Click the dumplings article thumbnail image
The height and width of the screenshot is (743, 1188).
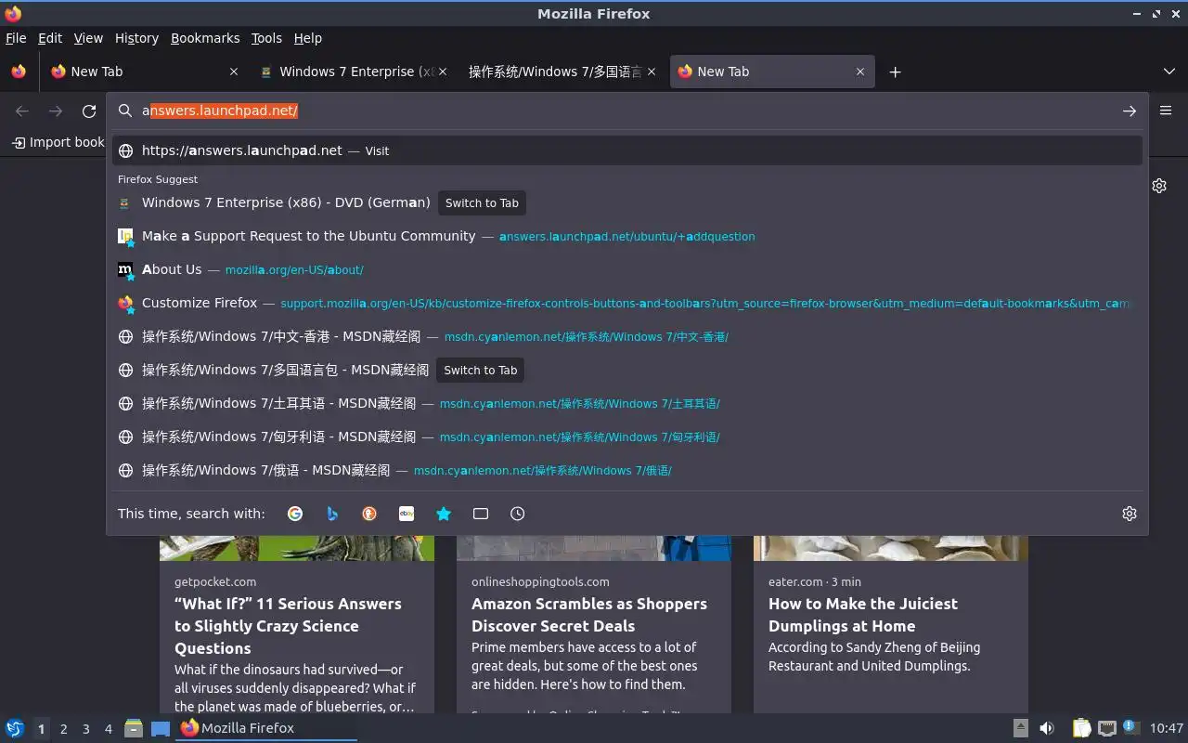[891, 548]
